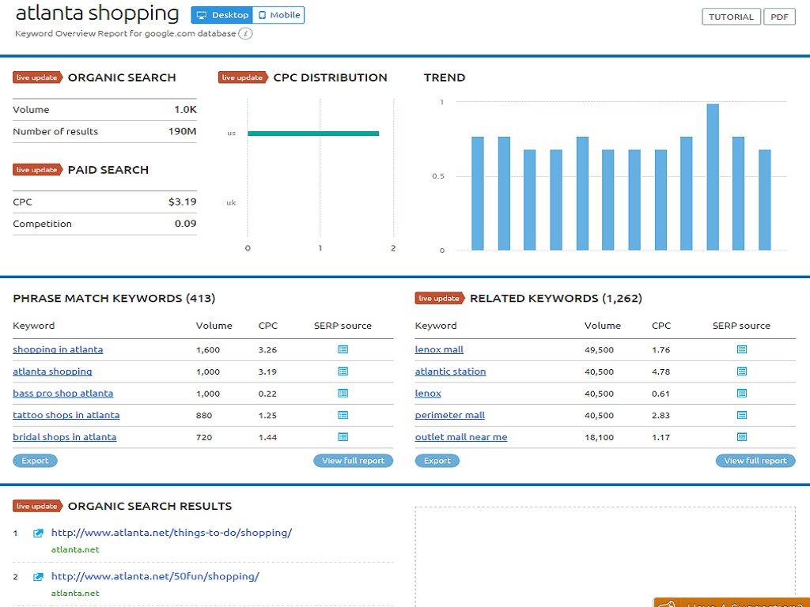Screen dimensions: 810x607
Task: Switch to Desktop view
Action: pyautogui.click(x=222, y=15)
